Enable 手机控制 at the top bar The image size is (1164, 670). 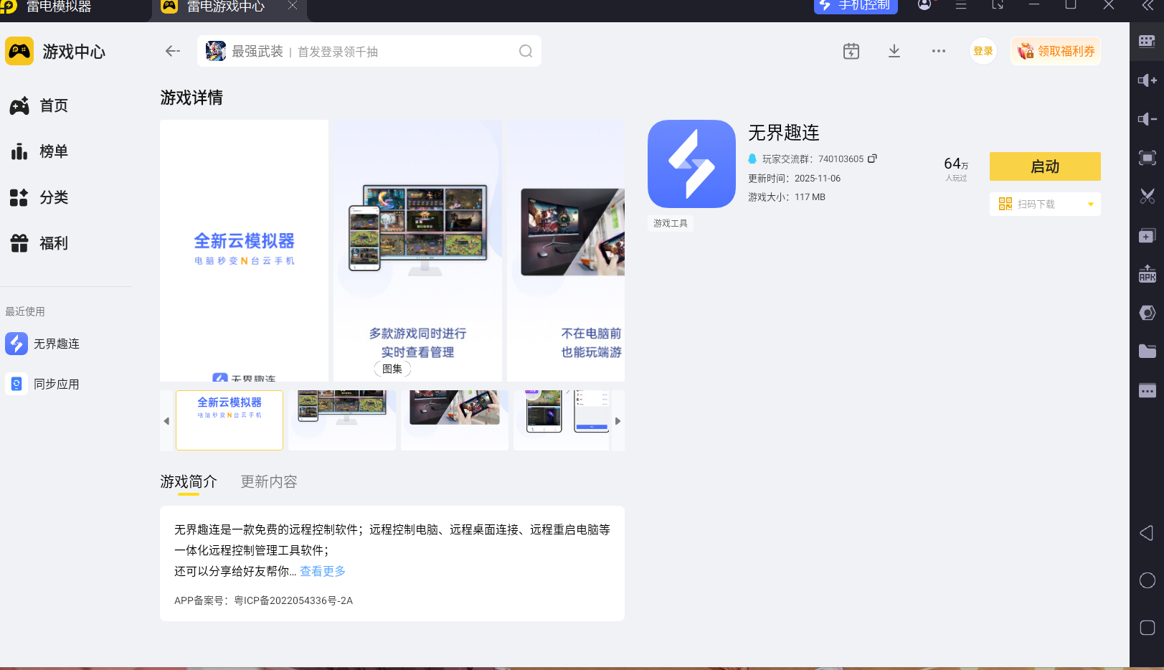pos(856,6)
